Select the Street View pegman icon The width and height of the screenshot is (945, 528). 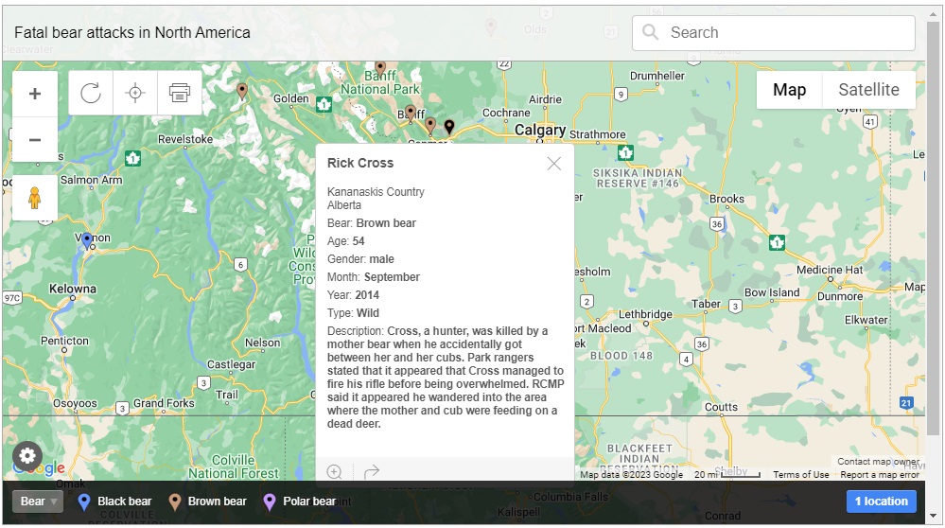click(35, 198)
